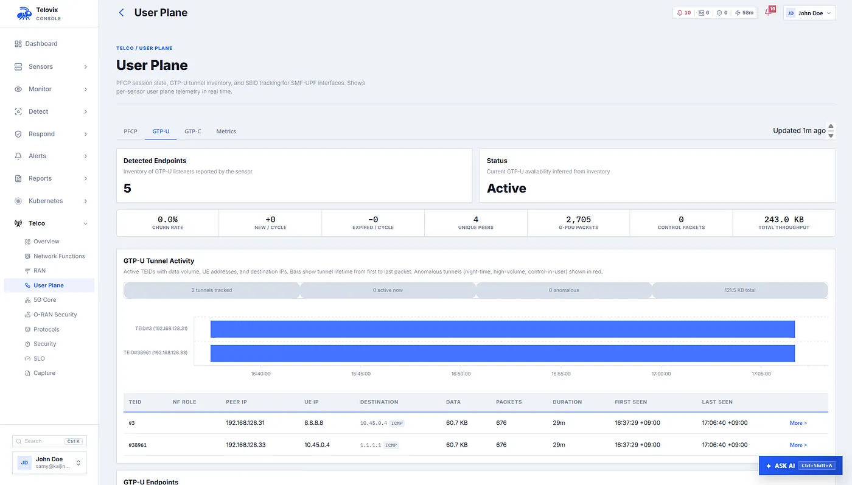Click the red alert bell counter showing 10

[x=684, y=13]
